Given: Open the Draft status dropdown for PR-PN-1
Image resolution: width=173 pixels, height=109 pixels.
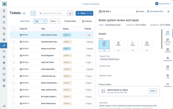Looking at the screenshot, I should coord(67,35).
